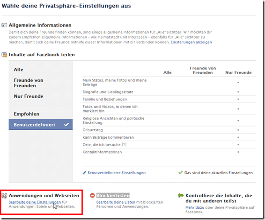Open the Bearbeite deine Listen link
Image resolution: width=265 pixels, height=220 pixels.
[x=116, y=202]
